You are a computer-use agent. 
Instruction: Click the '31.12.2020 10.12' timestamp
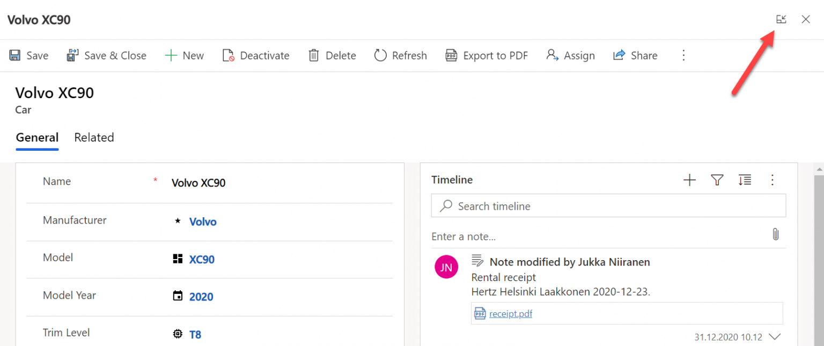point(729,337)
